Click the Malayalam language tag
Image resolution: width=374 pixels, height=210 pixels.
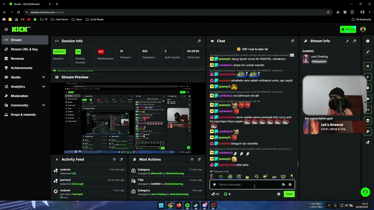319,62
